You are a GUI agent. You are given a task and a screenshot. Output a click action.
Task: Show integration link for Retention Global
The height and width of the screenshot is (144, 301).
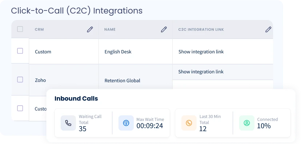coord(201,71)
